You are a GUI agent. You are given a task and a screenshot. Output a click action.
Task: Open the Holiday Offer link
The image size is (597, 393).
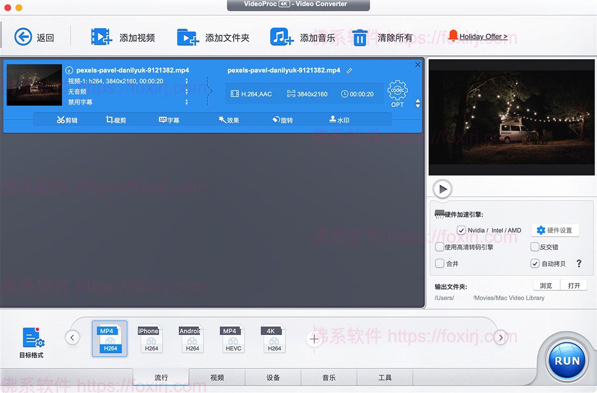[483, 36]
